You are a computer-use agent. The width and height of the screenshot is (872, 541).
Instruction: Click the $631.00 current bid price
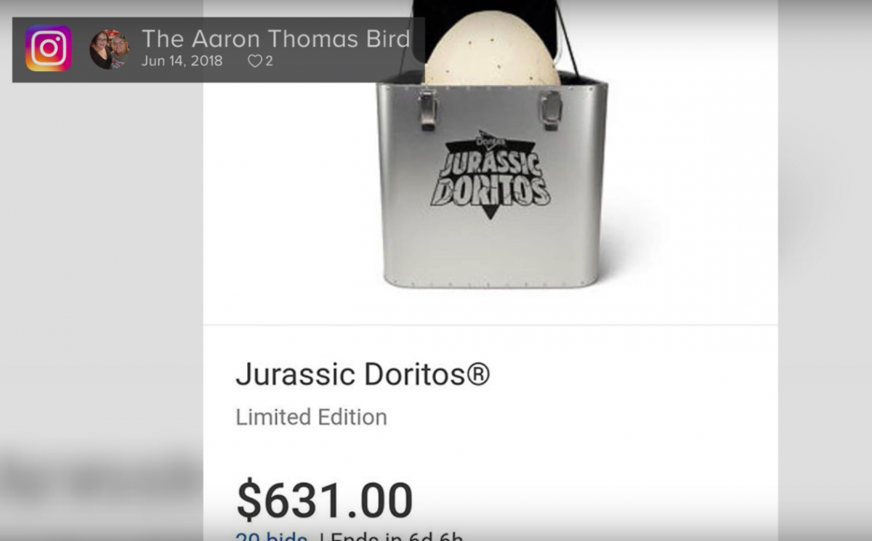tap(325, 500)
